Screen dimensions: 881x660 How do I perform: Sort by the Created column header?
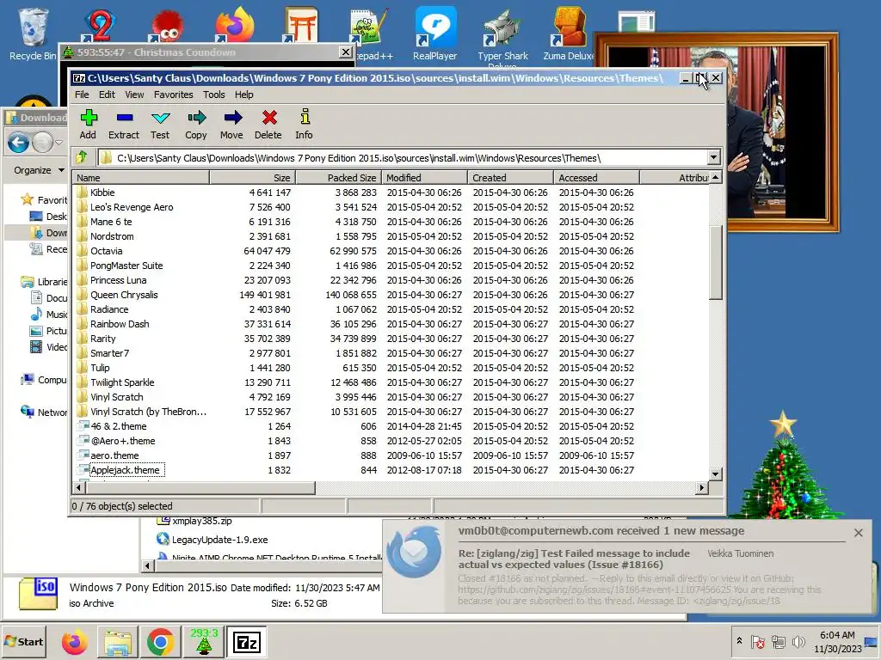(x=510, y=177)
